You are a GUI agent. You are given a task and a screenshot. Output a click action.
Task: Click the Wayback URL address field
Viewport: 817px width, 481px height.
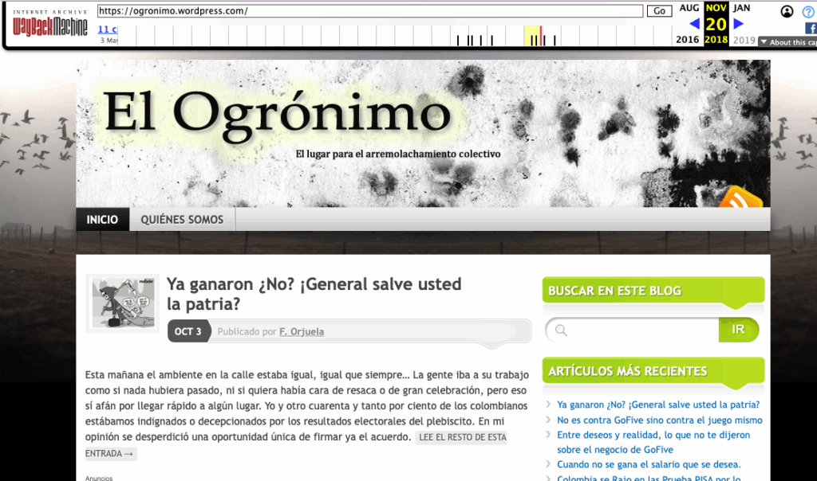coord(370,11)
